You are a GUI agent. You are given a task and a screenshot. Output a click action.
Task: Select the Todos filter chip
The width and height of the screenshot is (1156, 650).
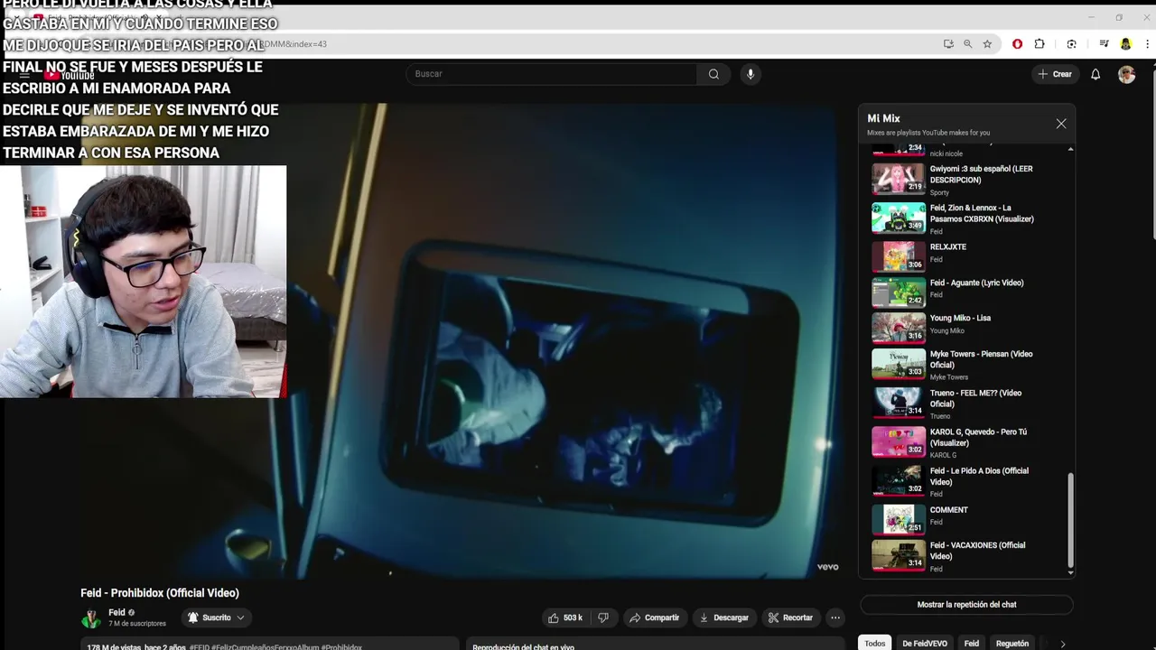click(x=874, y=644)
